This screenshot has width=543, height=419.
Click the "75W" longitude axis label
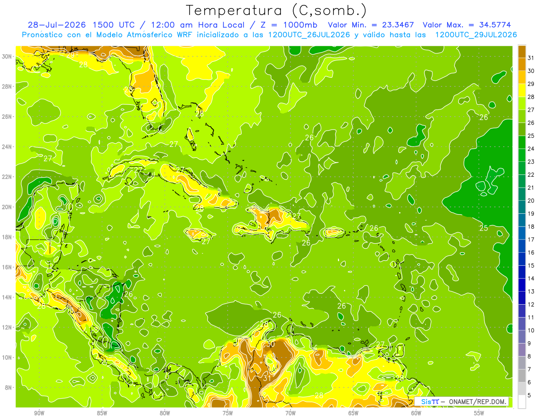point(228,413)
